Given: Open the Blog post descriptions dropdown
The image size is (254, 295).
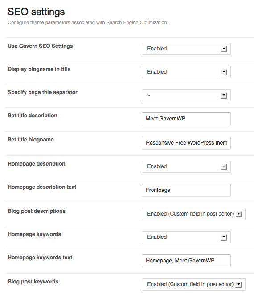Looking at the screenshot, I should (193, 214).
